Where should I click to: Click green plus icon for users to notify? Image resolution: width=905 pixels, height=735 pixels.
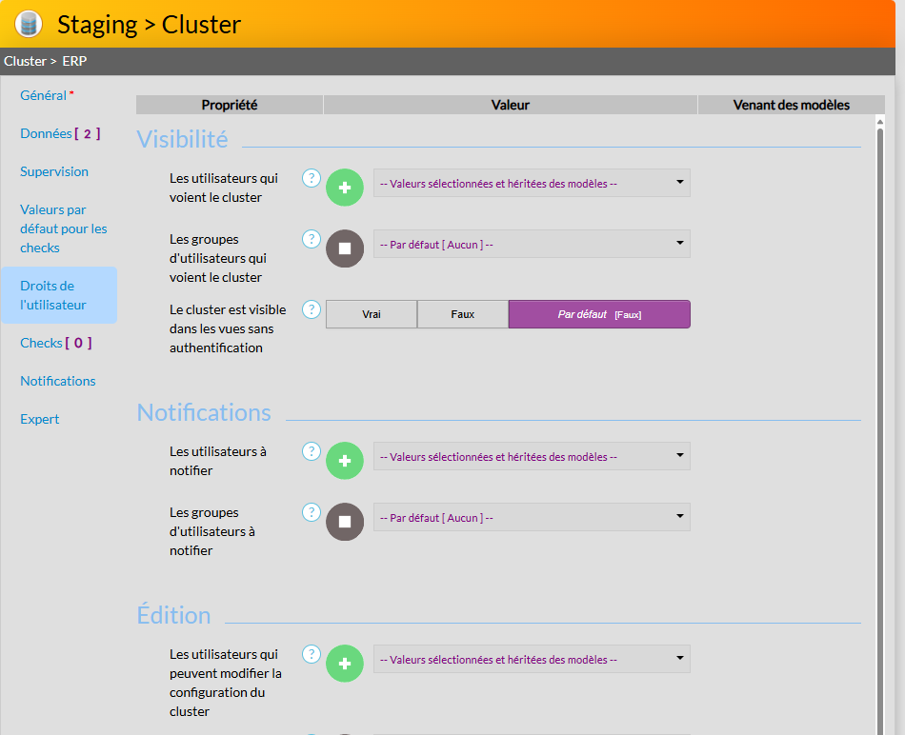coord(345,460)
